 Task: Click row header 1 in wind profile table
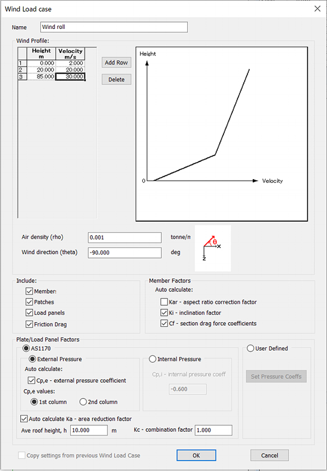22,63
